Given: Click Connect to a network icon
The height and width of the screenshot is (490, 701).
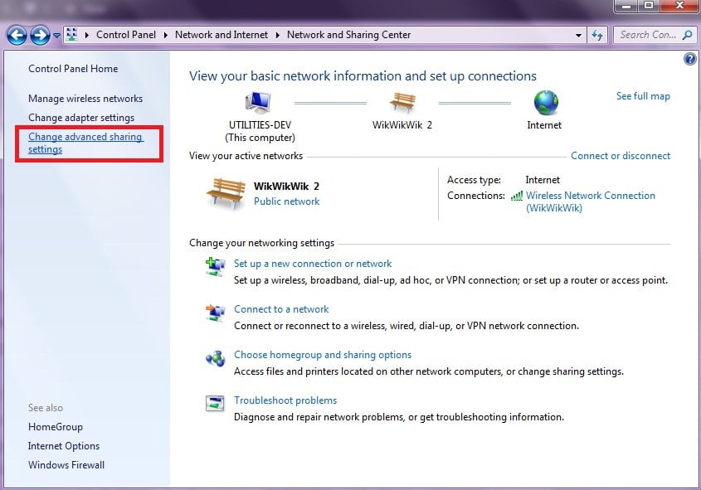Looking at the screenshot, I should [x=216, y=313].
